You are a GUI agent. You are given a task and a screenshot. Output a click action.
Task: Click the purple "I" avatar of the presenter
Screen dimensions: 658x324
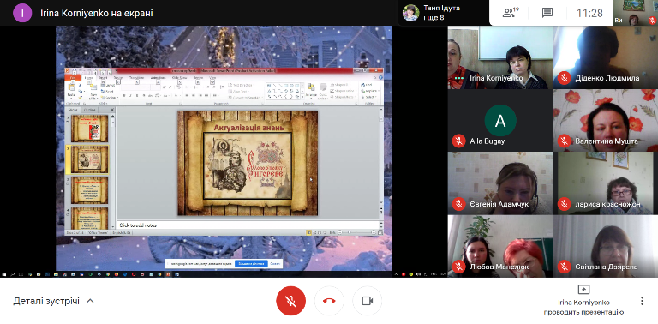pyautogui.click(x=22, y=13)
